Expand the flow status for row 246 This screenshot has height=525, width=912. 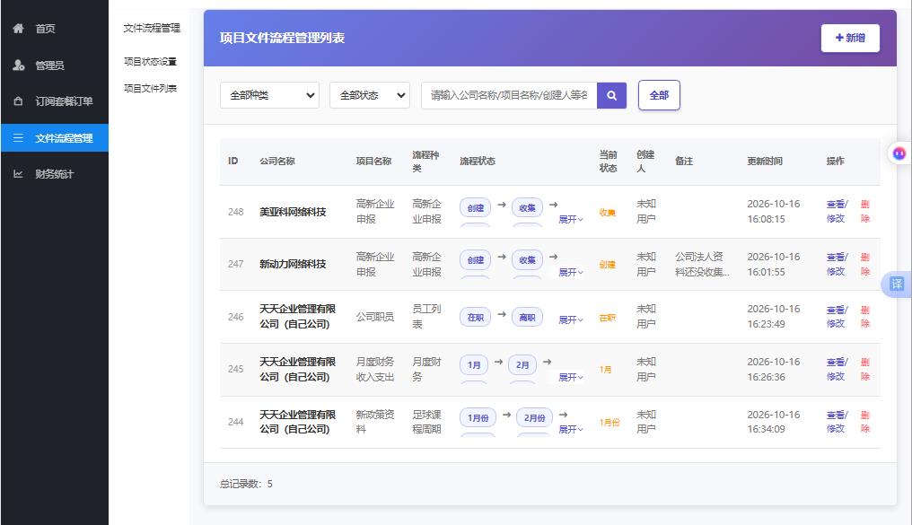(x=571, y=320)
